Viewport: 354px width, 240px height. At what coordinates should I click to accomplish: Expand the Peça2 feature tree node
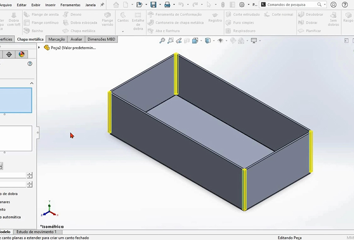[39, 48]
